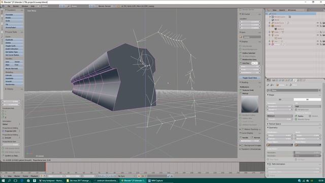The width and height of the screenshot is (325, 183).
Task: Toggle the Relationship Lines checkbox
Action: click(241, 59)
